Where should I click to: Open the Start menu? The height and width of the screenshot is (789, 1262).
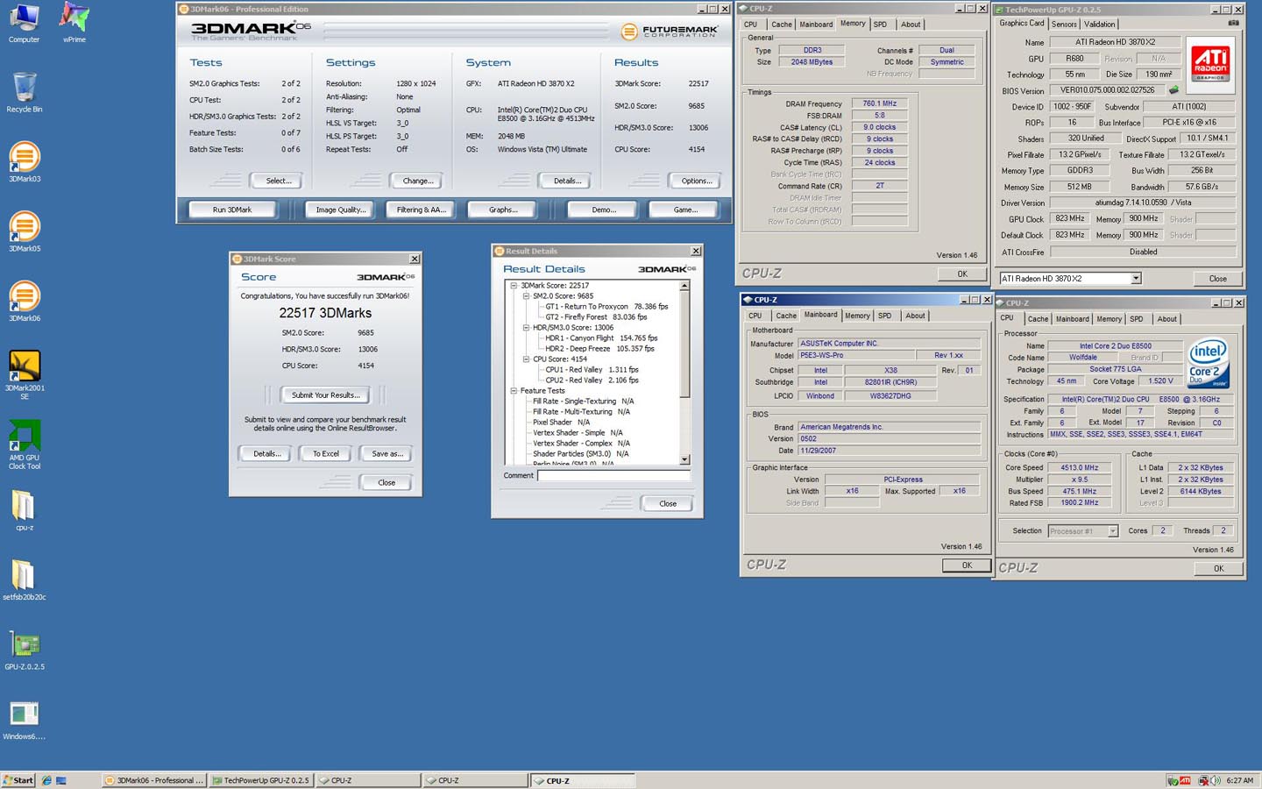pyautogui.click(x=18, y=780)
